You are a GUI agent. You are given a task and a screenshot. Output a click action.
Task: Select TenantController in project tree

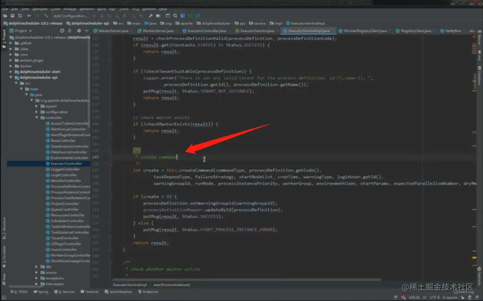click(x=65, y=238)
